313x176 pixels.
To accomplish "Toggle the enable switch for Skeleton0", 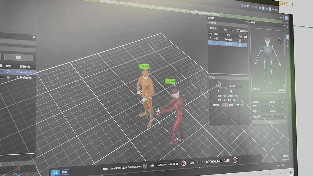I will point(216,43).
